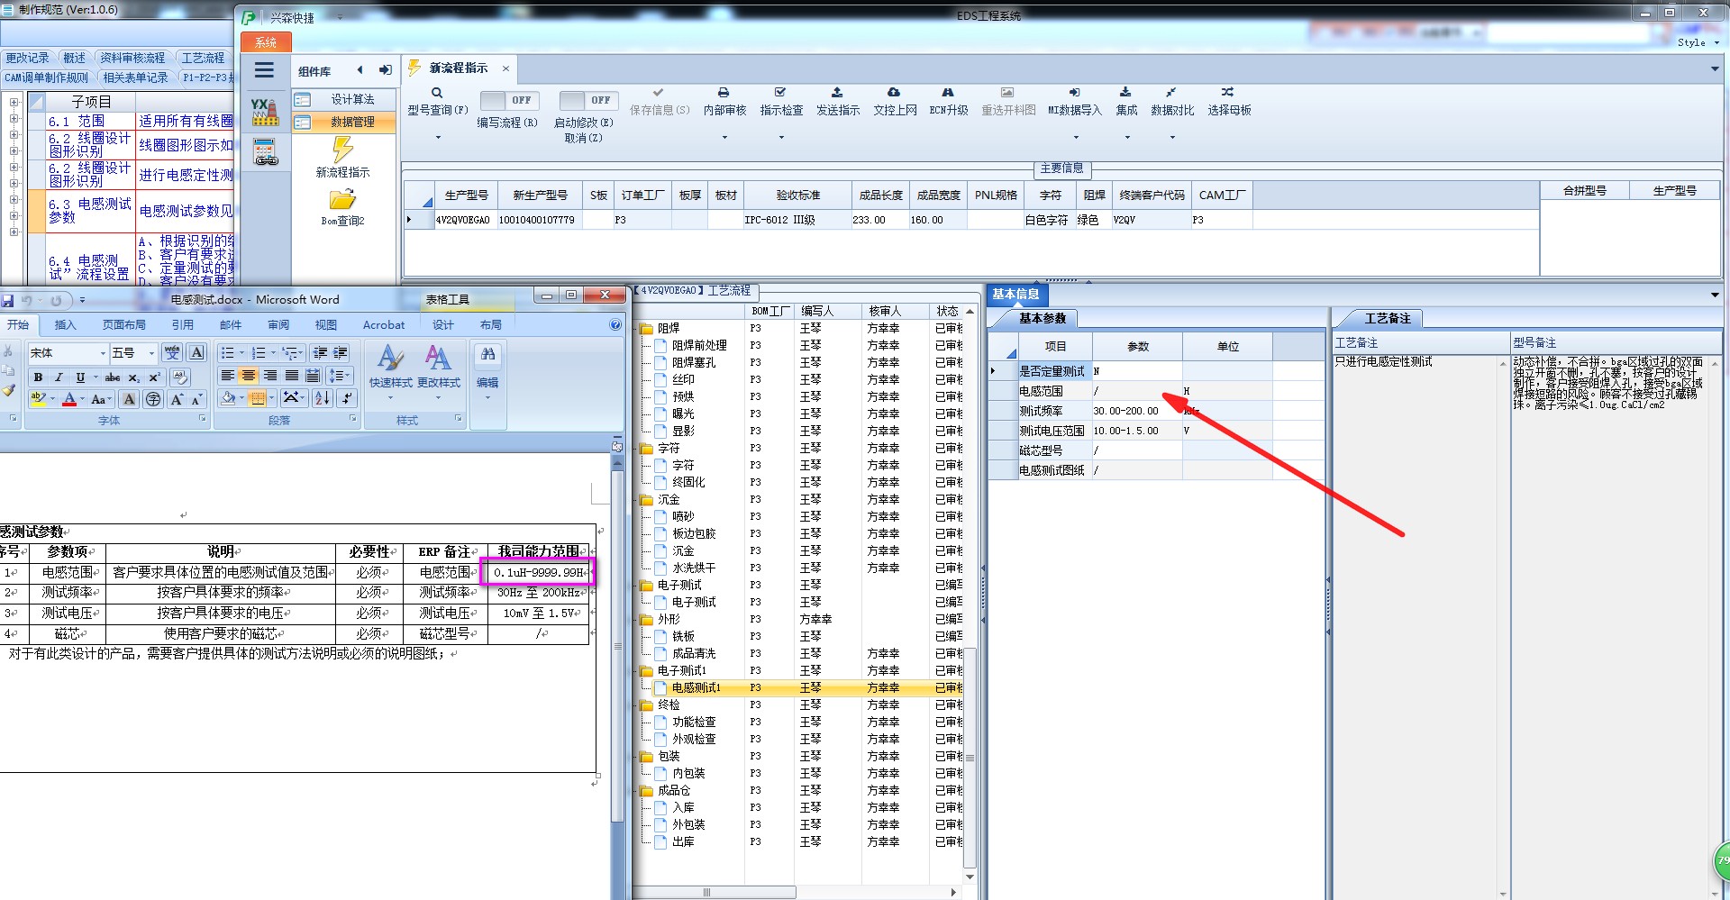Toggle the 编写流程(R) OFF switch
This screenshot has height=900, width=1730.
click(x=509, y=100)
